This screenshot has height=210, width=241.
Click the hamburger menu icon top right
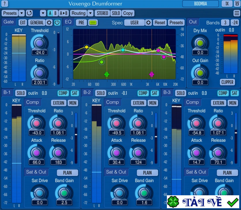click(x=237, y=13)
